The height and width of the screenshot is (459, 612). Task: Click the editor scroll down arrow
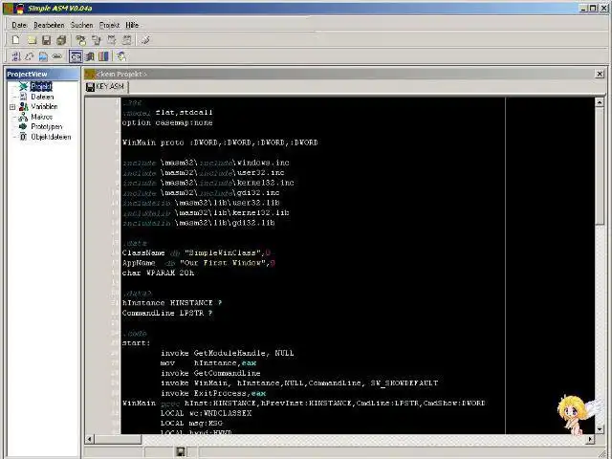pos(600,429)
